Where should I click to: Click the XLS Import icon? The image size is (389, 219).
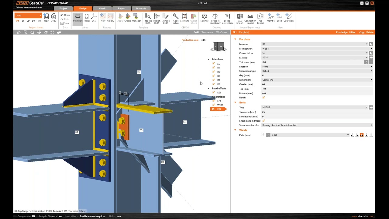pos(240,18)
